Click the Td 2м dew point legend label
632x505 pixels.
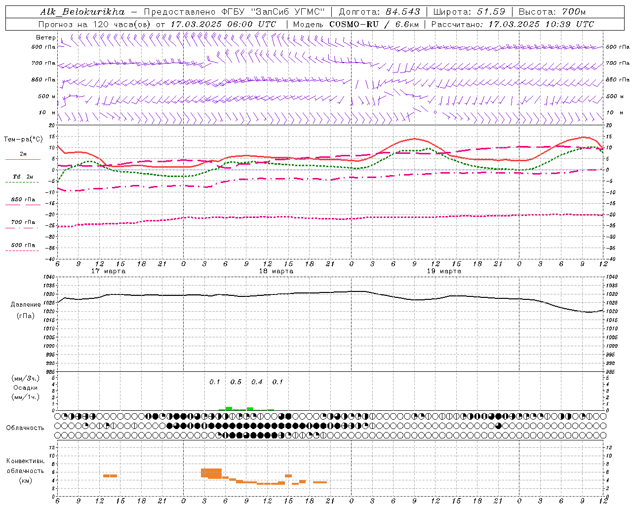click(23, 176)
